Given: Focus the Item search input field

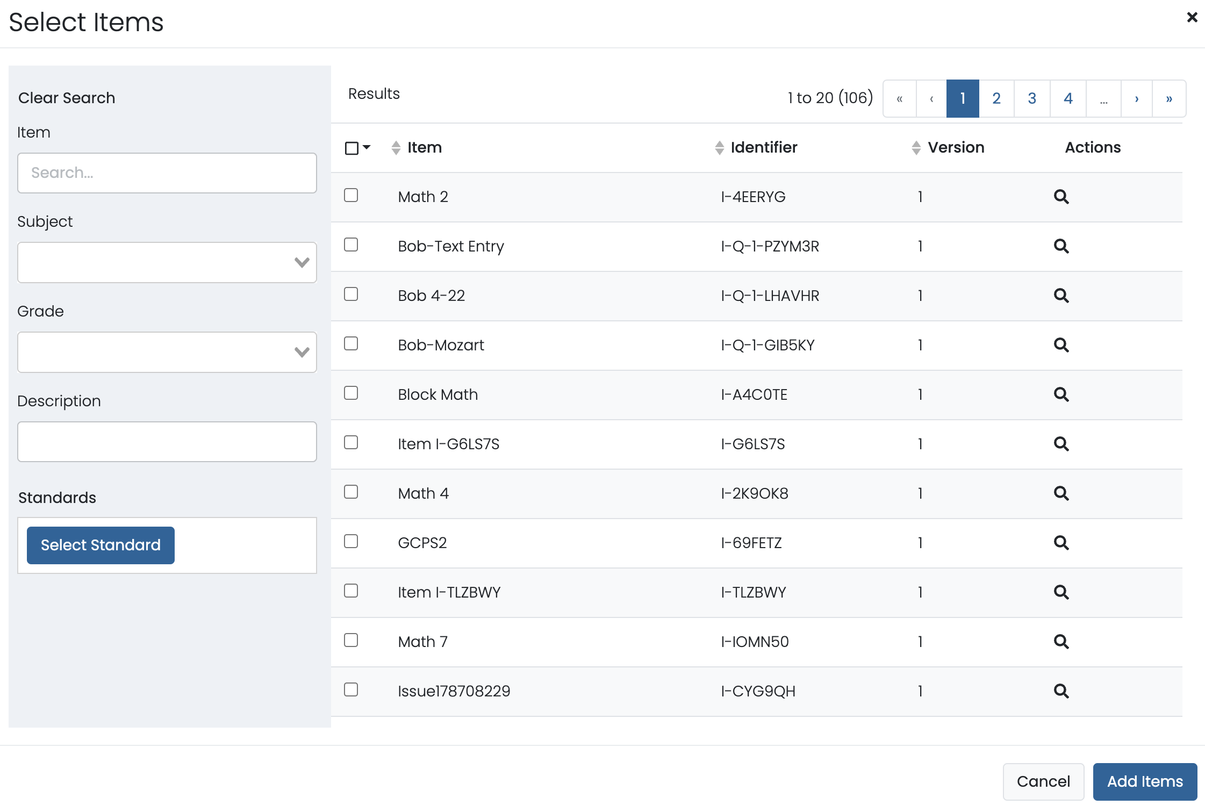Looking at the screenshot, I should [167, 173].
